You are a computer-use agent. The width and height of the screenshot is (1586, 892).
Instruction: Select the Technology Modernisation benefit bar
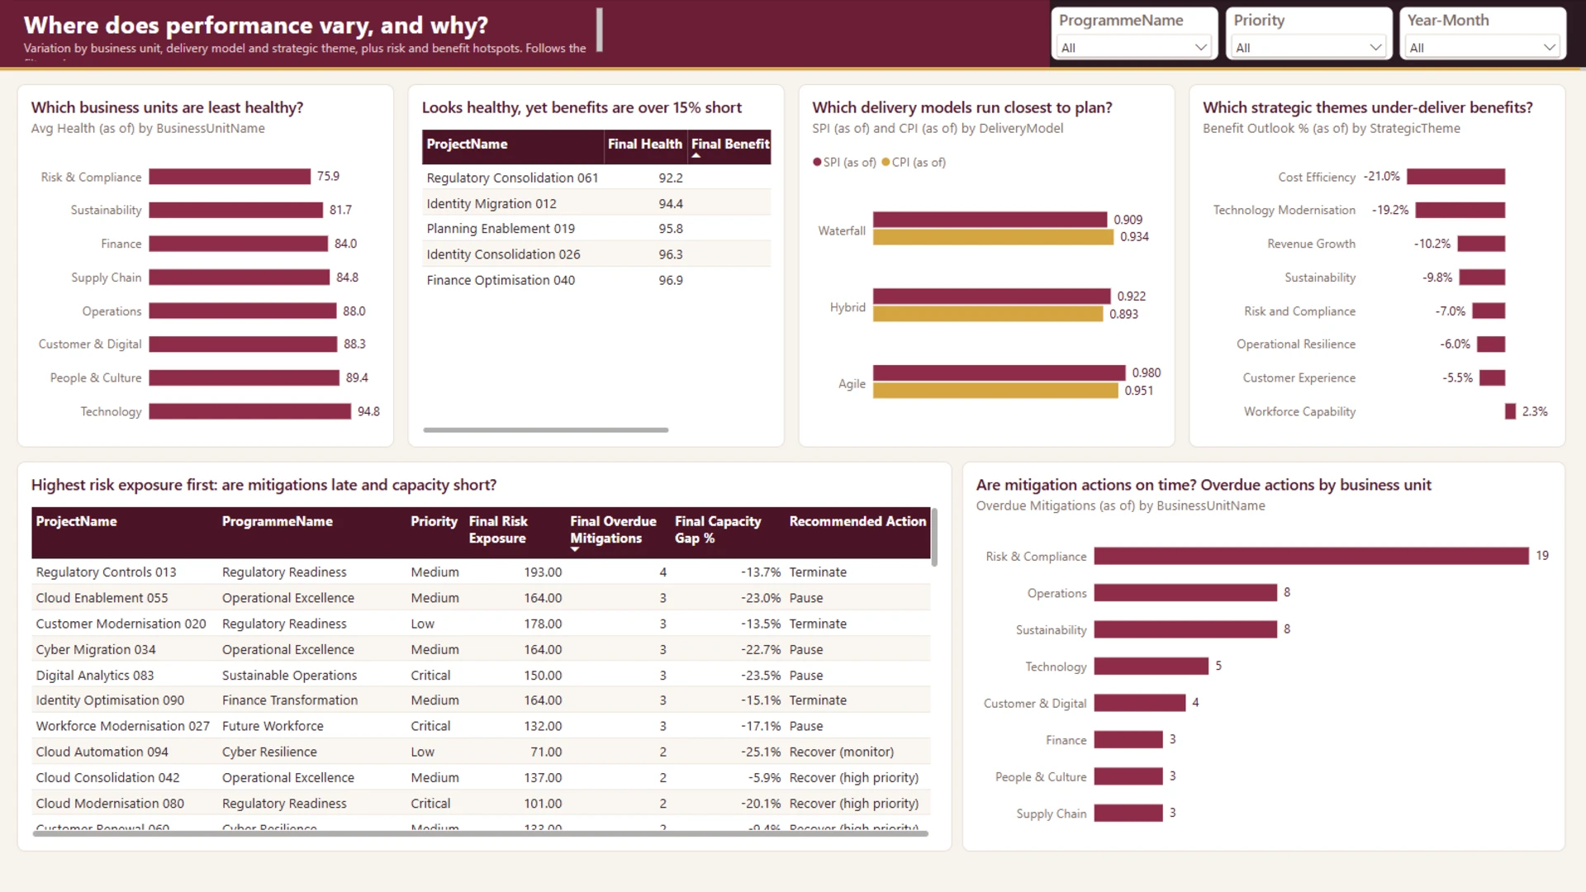1460,210
